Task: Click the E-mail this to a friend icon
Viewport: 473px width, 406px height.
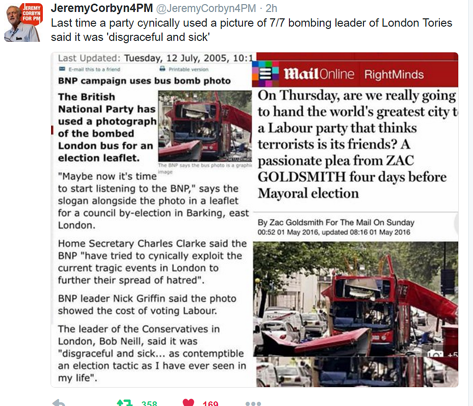Action: coord(62,69)
